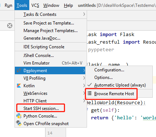Click 'pyppeteer' text in editor

point(101,50)
